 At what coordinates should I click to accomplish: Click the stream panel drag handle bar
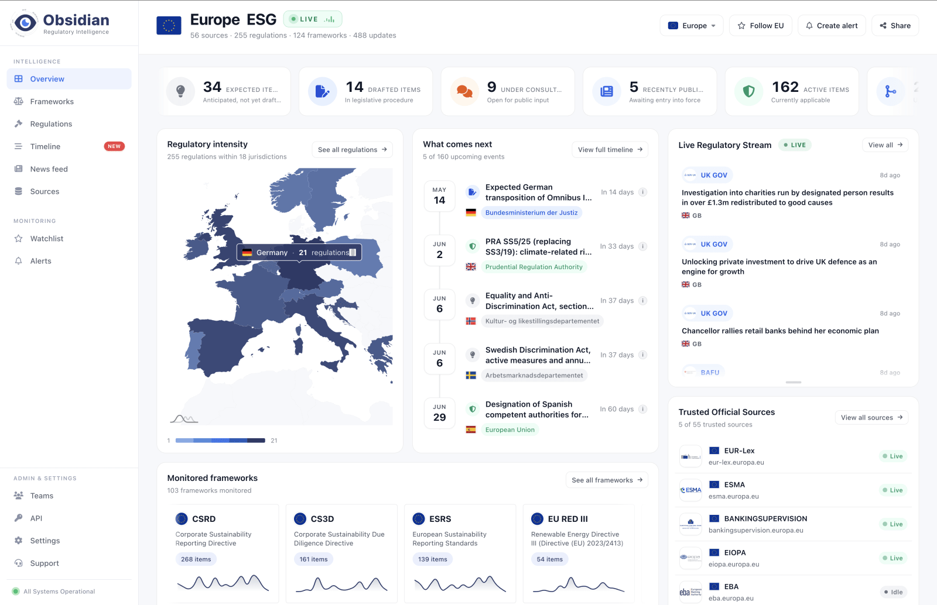[x=794, y=382]
